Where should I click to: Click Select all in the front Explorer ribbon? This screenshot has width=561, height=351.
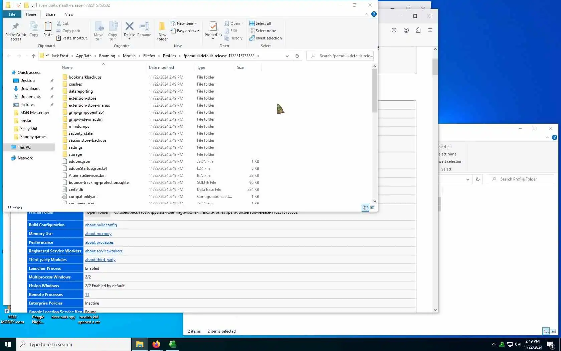click(260, 23)
